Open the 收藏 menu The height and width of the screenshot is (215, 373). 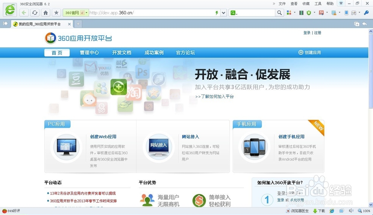306,4
